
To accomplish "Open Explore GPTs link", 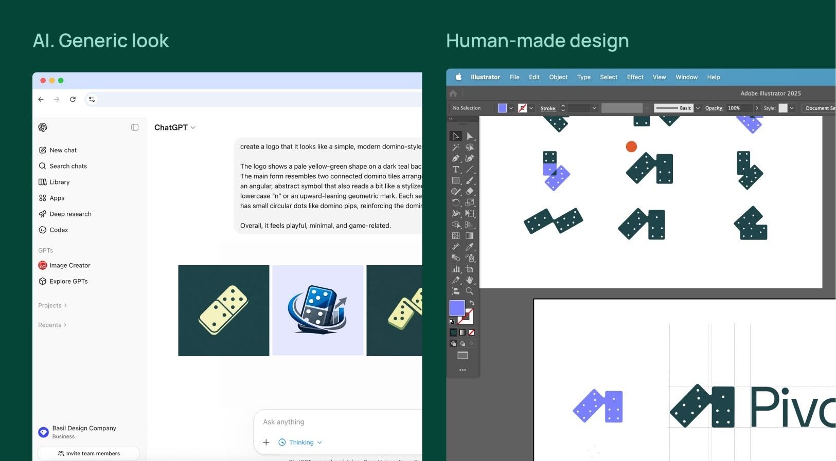I will click(x=63, y=281).
